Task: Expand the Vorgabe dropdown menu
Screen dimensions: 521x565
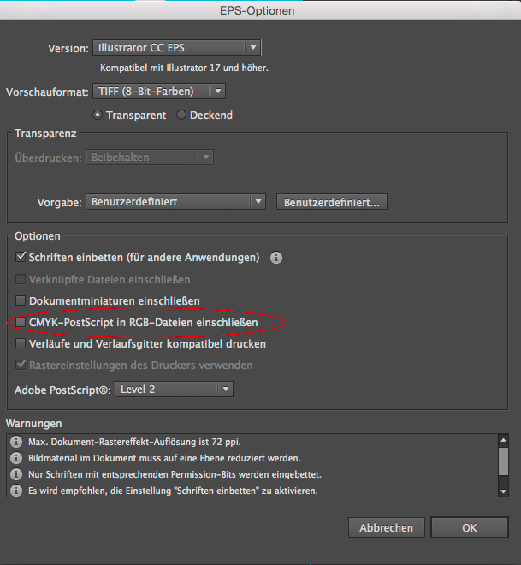Action: coord(175,202)
